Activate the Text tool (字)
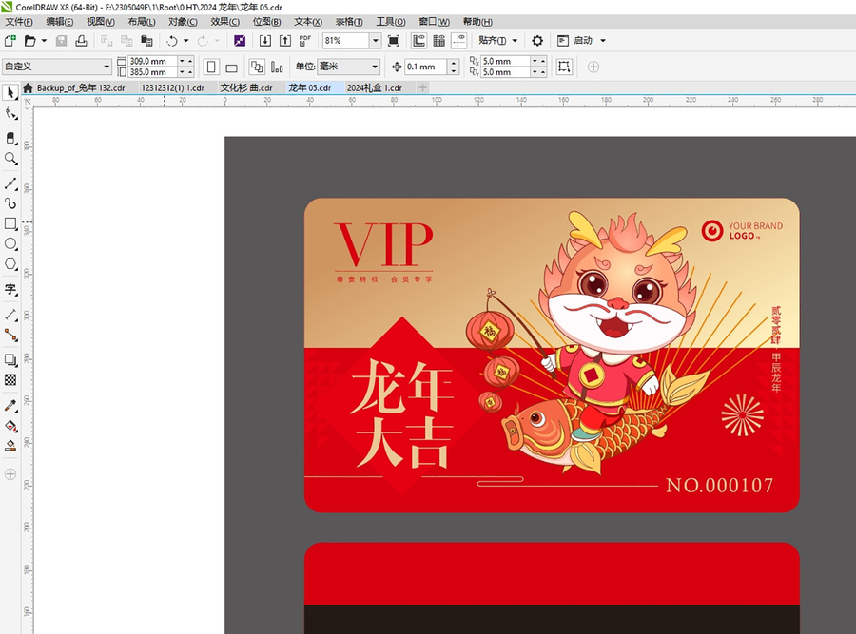The image size is (856, 634). [10, 289]
